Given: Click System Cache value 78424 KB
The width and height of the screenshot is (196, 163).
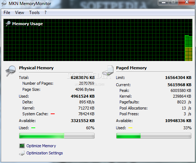Looking at the screenshot, I should click(x=86, y=114).
